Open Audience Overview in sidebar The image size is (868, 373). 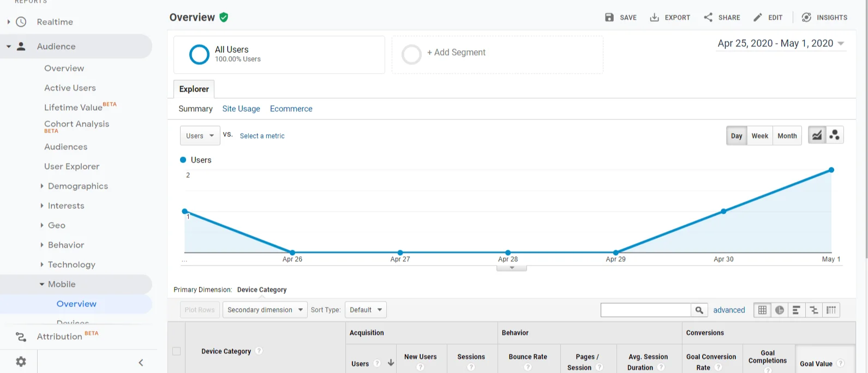point(64,68)
